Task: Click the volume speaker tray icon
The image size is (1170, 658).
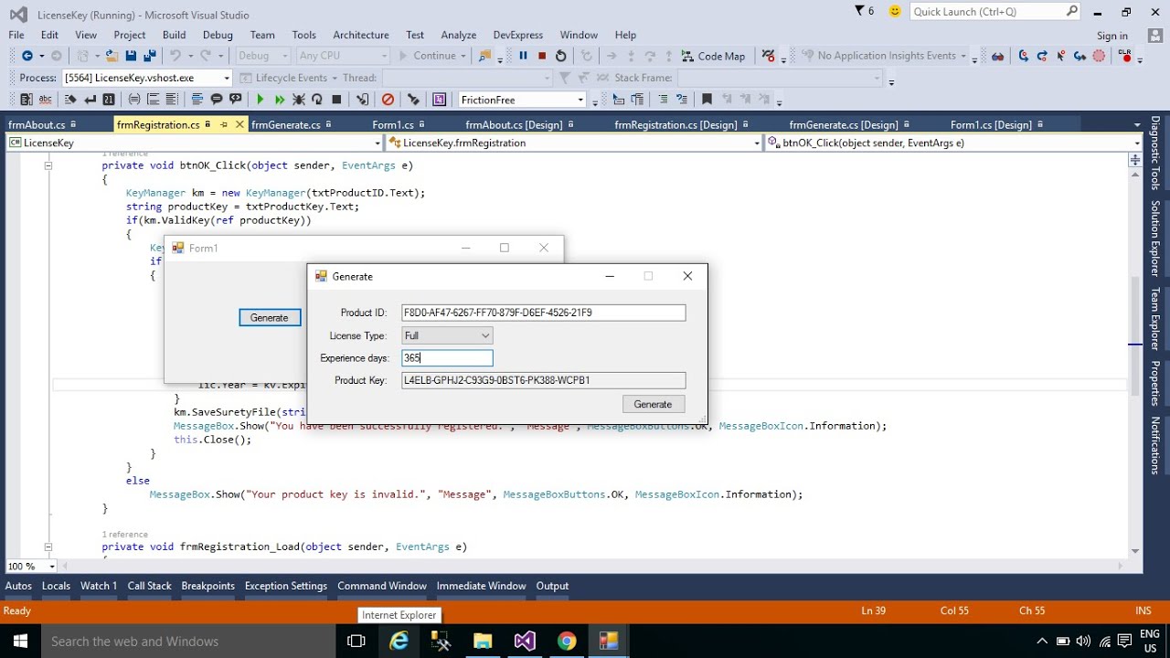Action: point(1083,642)
